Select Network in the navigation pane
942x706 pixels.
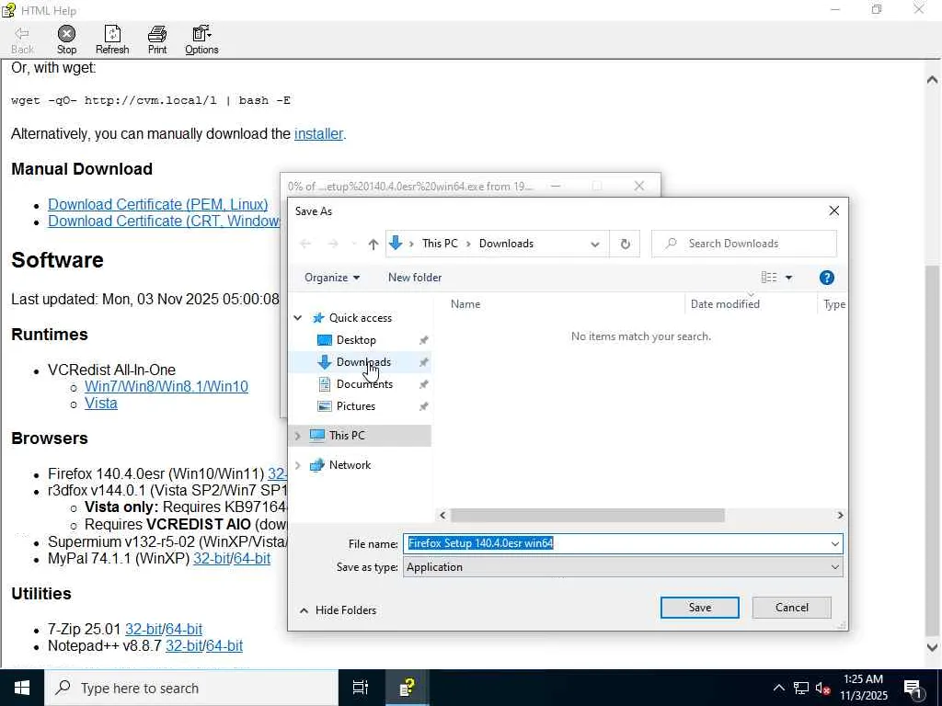[x=350, y=464]
